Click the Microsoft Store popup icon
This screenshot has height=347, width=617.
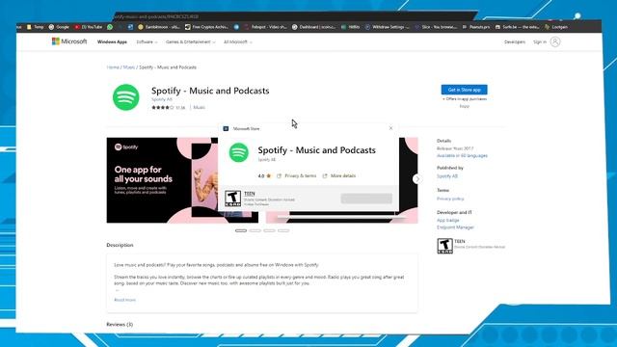click(226, 128)
